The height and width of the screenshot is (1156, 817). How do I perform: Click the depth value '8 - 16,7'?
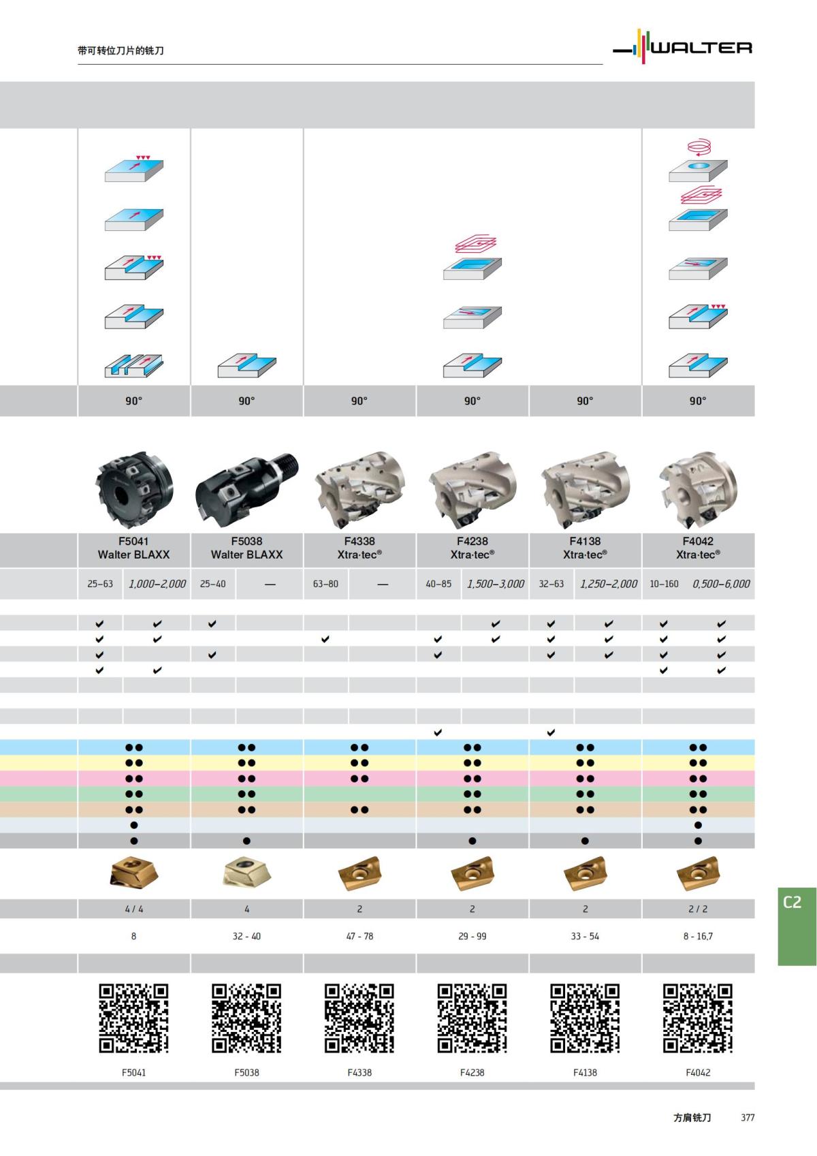click(698, 936)
